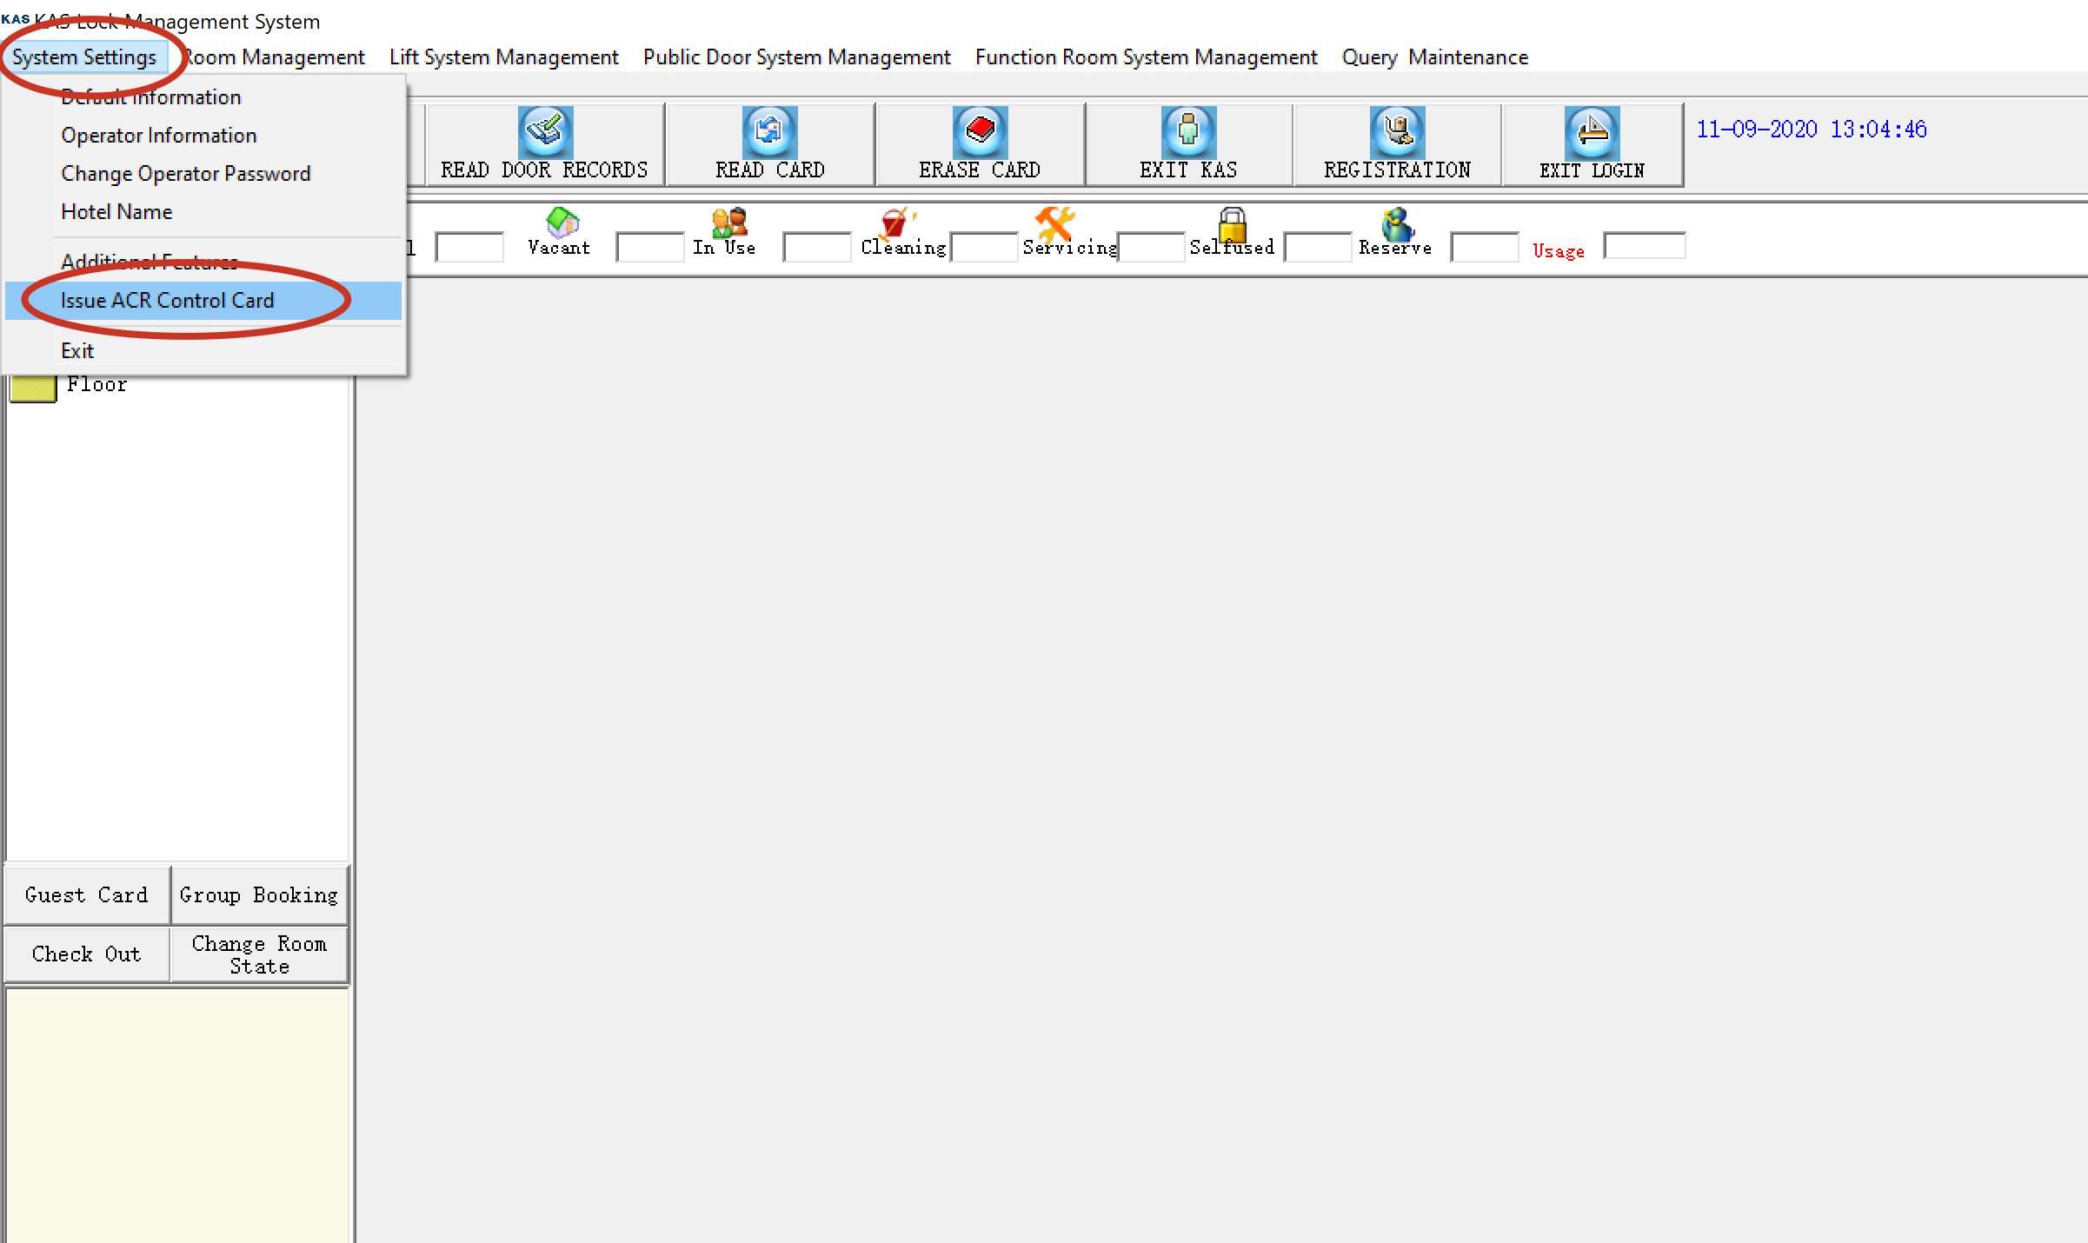Click the In Use status icon
This screenshot has height=1243, width=2088.
click(728, 223)
